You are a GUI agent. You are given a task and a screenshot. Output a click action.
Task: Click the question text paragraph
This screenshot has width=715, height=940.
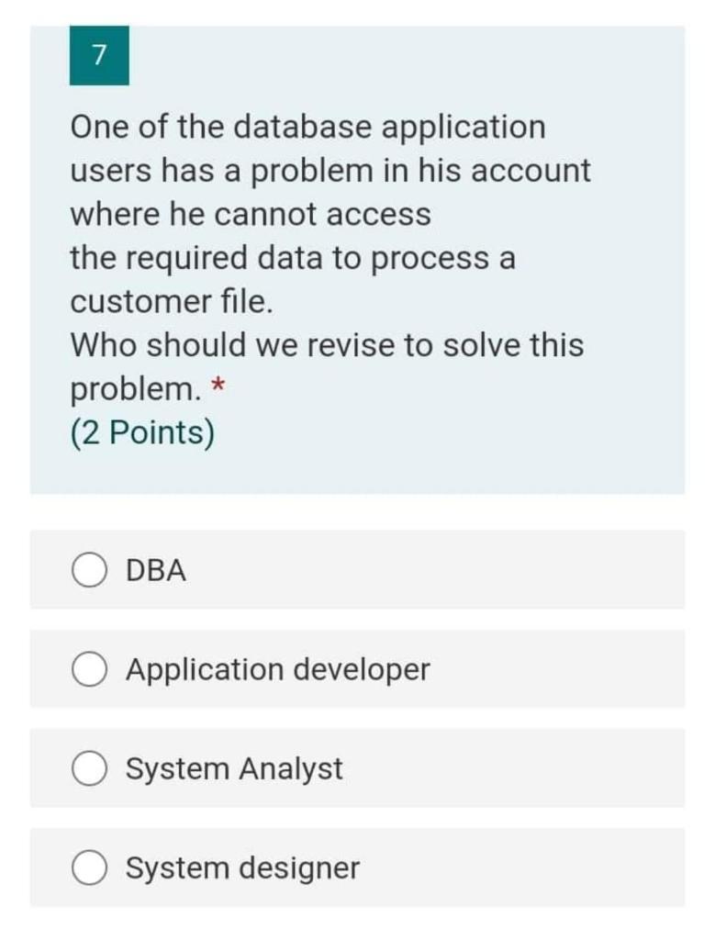[x=321, y=257]
